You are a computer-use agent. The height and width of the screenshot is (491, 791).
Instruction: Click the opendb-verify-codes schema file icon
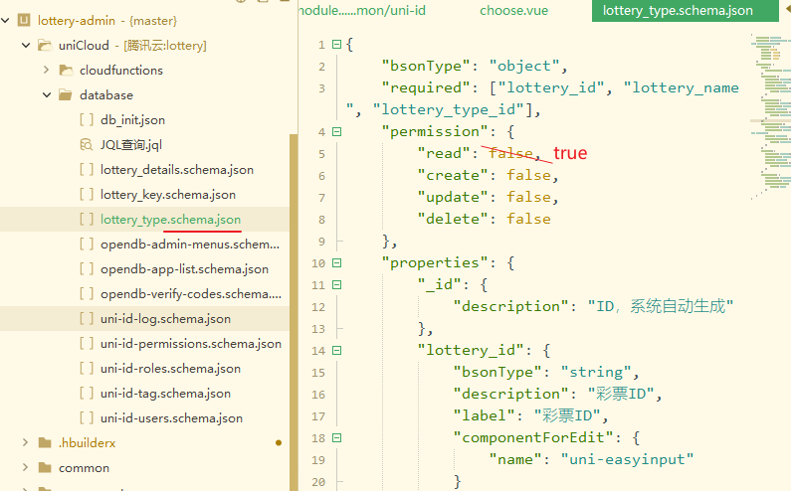(x=87, y=293)
